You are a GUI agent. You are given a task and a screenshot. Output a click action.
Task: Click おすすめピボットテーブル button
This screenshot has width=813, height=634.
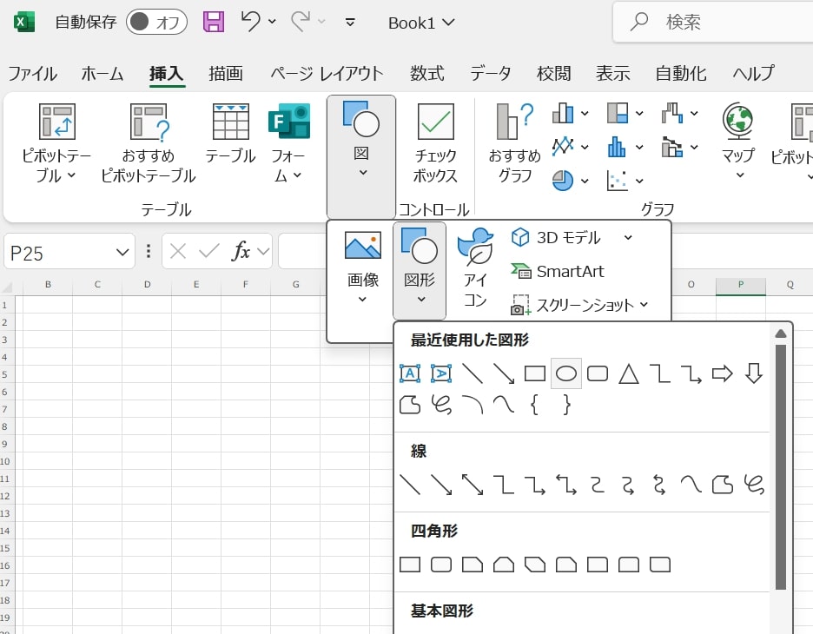click(x=149, y=143)
